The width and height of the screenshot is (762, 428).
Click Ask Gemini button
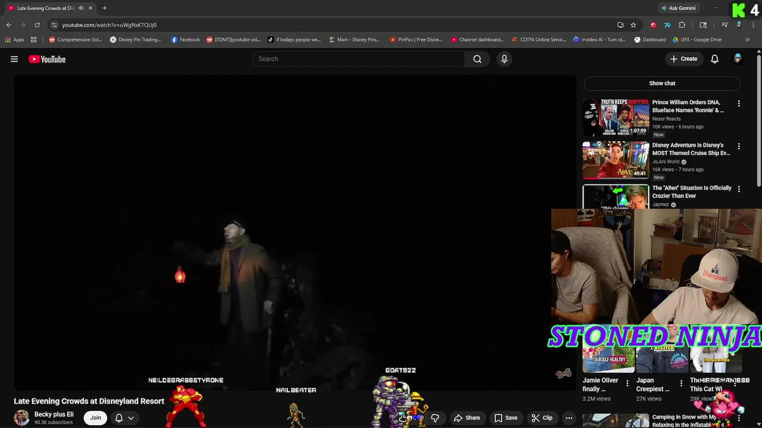678,8
